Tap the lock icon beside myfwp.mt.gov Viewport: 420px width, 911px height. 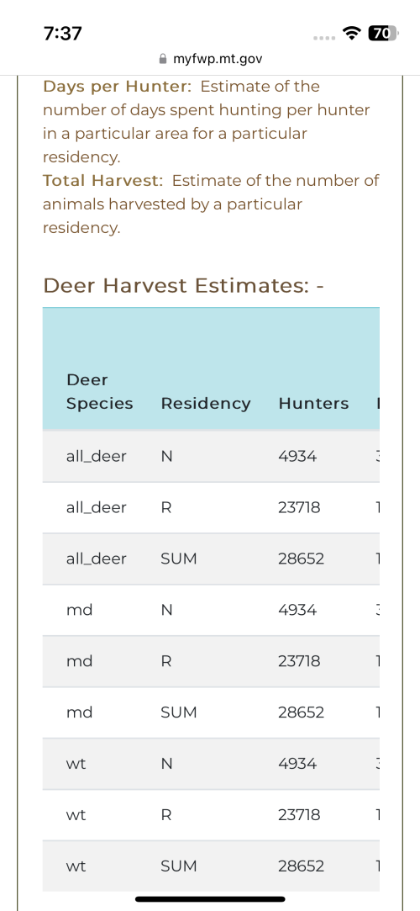(163, 59)
